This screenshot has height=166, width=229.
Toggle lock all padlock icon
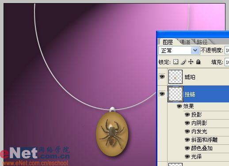click(x=198, y=62)
